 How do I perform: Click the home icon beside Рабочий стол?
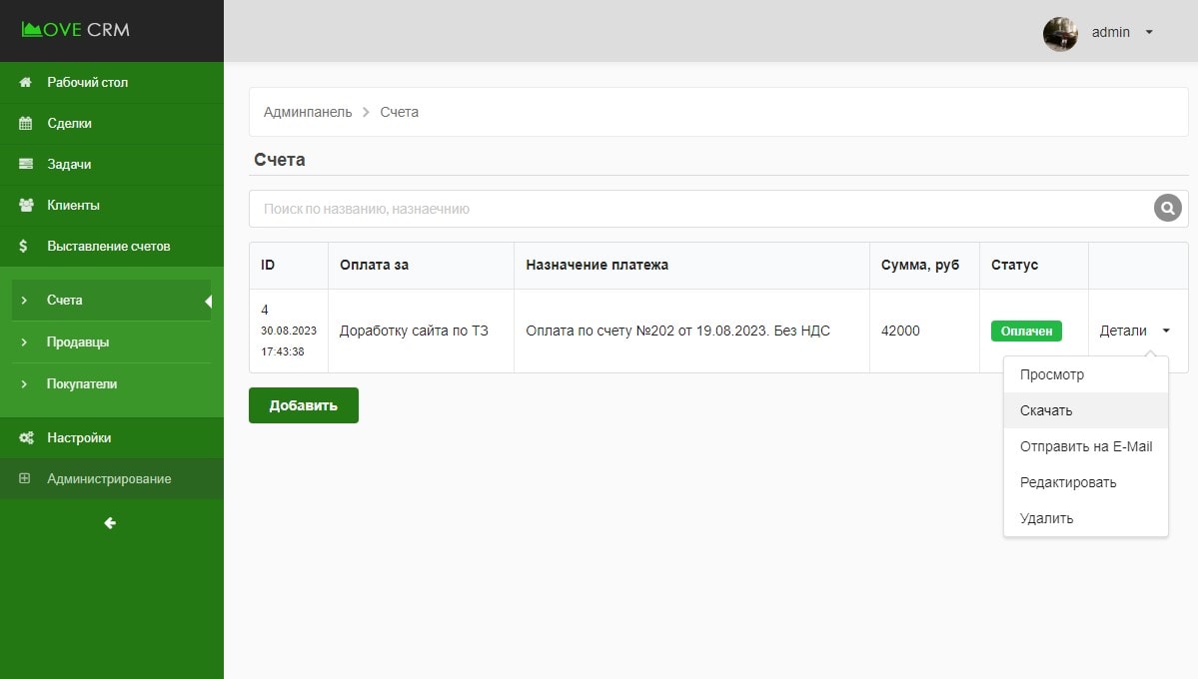click(26, 82)
